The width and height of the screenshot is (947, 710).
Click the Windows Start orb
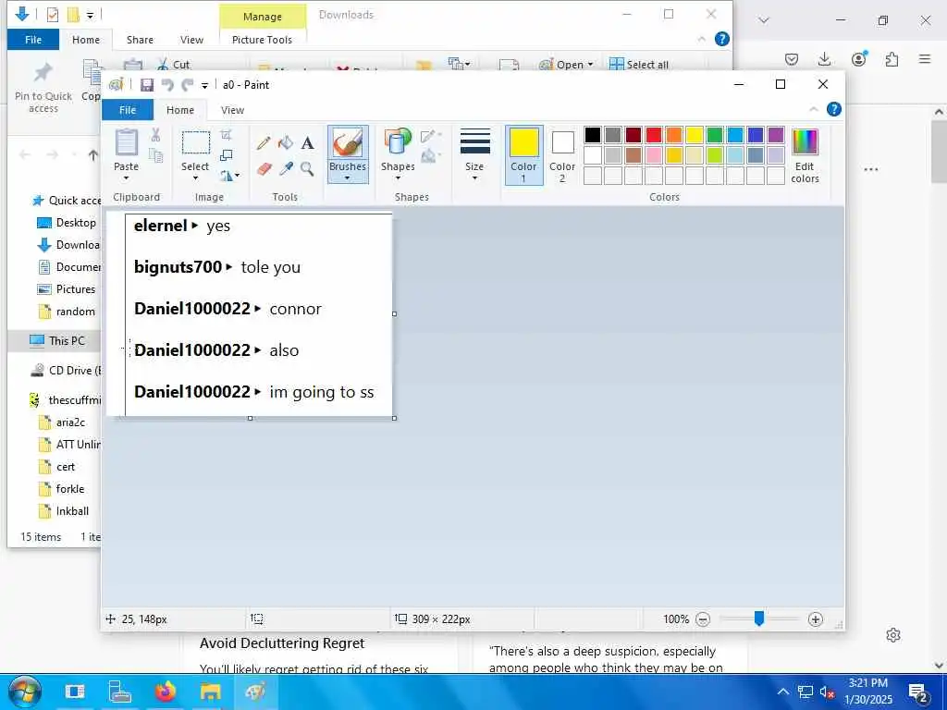pos(25,692)
